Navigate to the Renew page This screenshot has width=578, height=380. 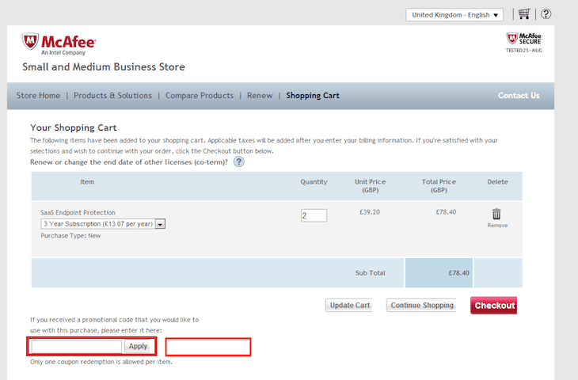point(260,96)
